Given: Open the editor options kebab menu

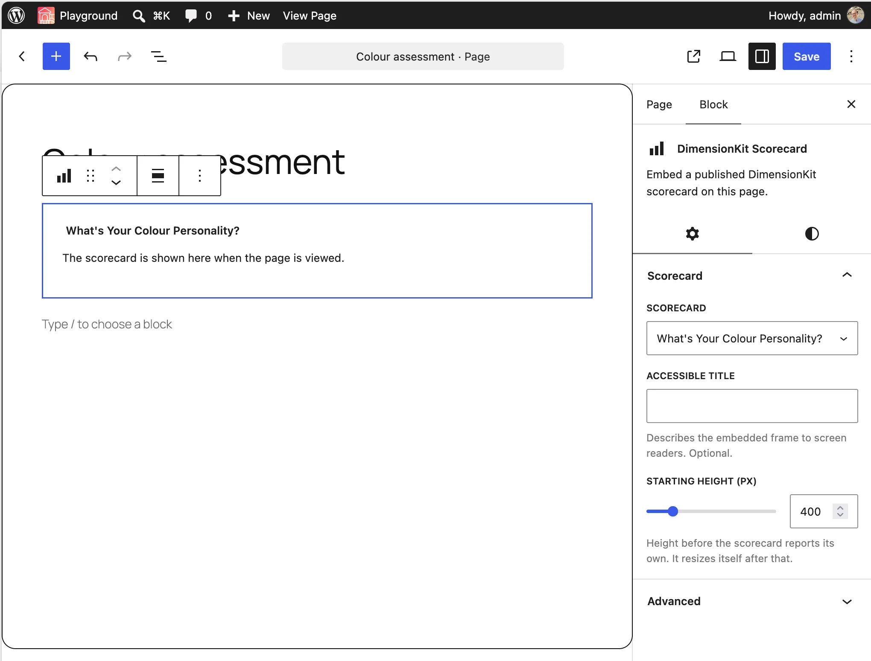Looking at the screenshot, I should [x=851, y=56].
